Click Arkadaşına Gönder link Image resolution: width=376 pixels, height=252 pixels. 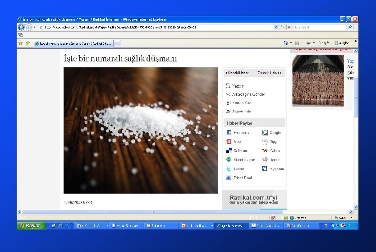point(245,94)
